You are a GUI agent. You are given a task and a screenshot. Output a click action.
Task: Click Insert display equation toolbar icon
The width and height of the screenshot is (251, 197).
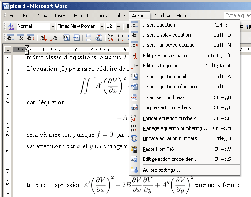(21, 38)
